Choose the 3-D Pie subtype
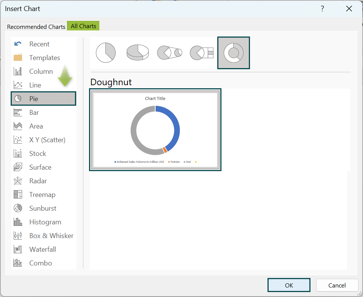This screenshot has height=297, width=363. click(137, 53)
